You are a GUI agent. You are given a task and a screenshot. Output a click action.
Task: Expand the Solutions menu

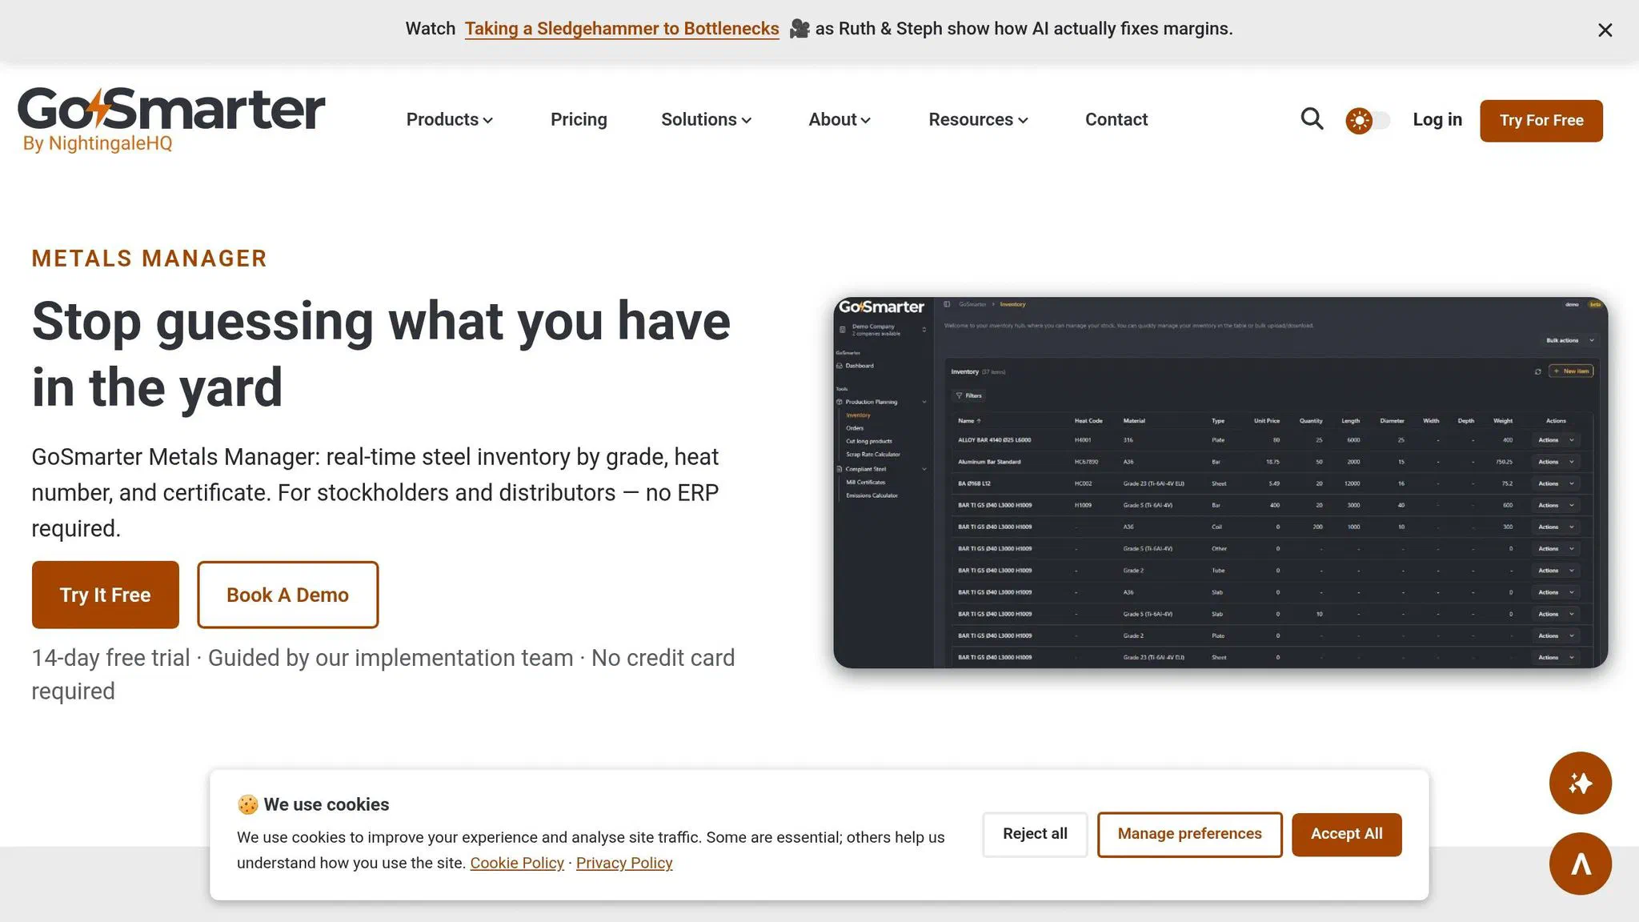click(706, 119)
